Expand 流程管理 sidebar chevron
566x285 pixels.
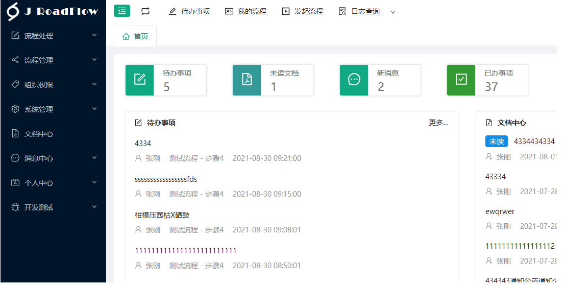coord(94,60)
